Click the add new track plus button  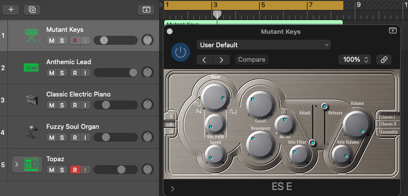click(11, 10)
